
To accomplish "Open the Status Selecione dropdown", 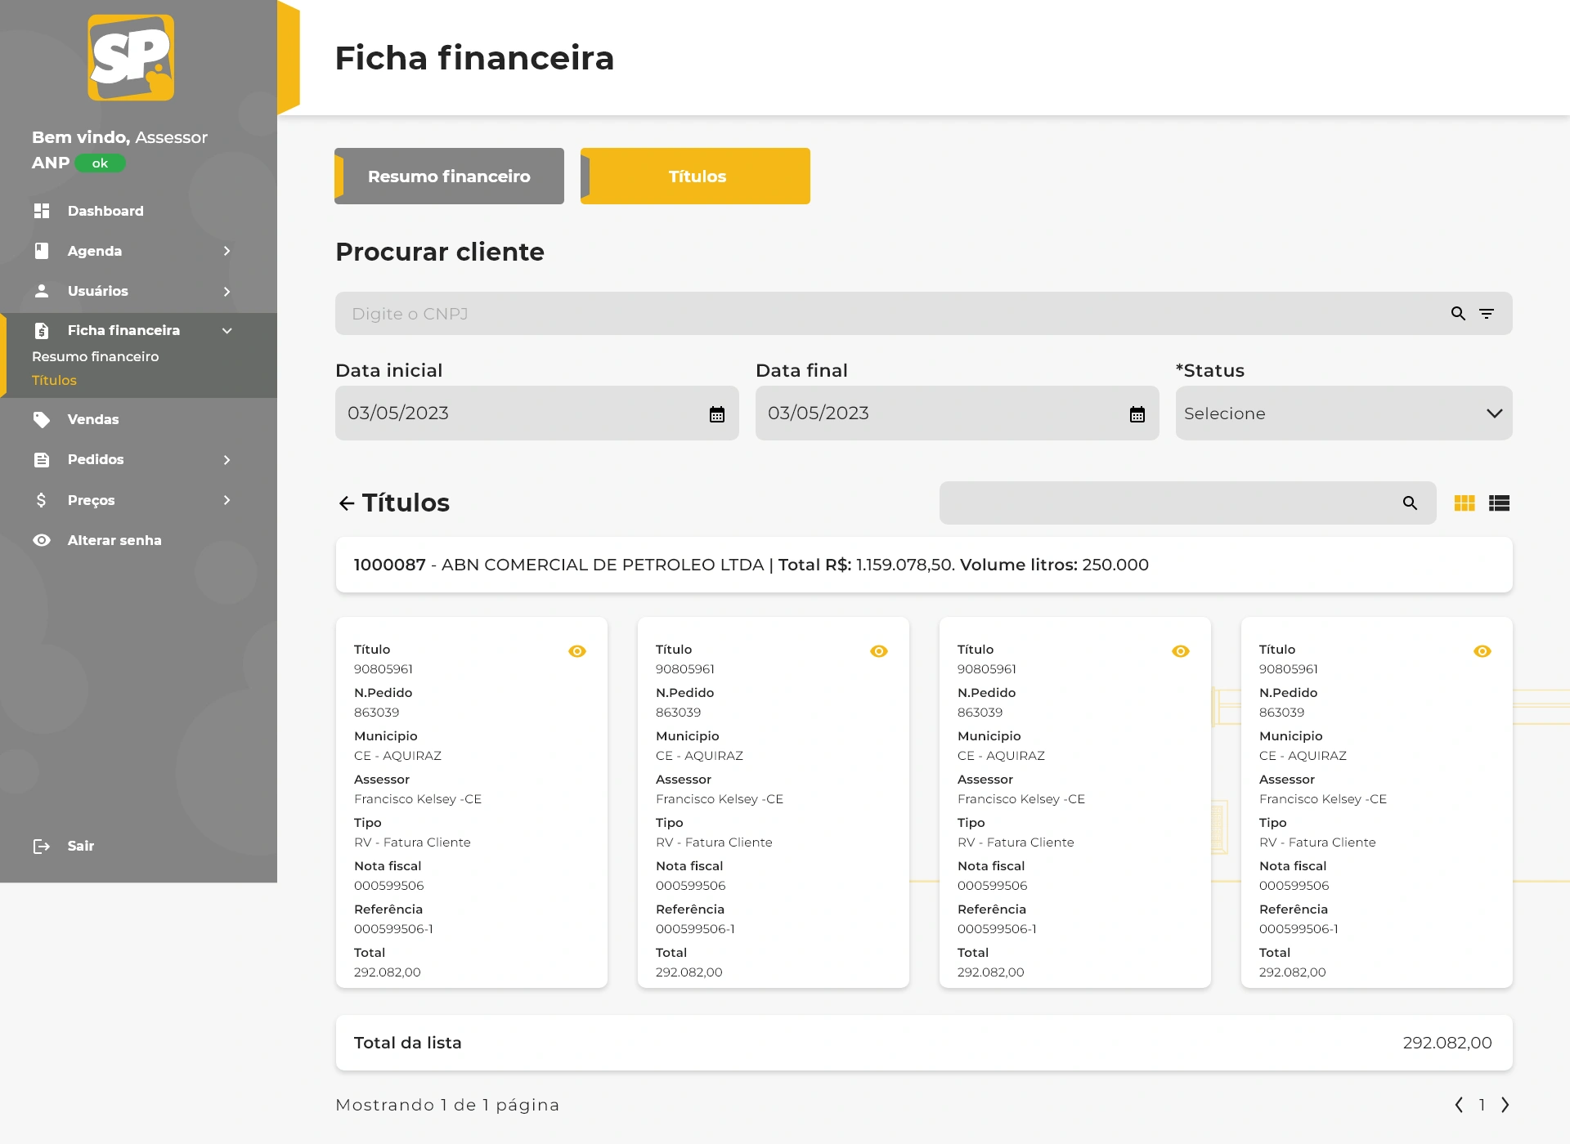I will pyautogui.click(x=1343, y=413).
